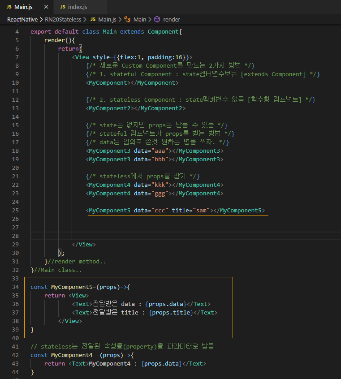Click the closing '</View>' on line 38

(x=70, y=321)
